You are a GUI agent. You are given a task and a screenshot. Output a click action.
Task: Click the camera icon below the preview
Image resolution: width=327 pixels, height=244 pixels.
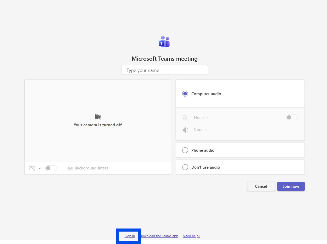coord(32,168)
